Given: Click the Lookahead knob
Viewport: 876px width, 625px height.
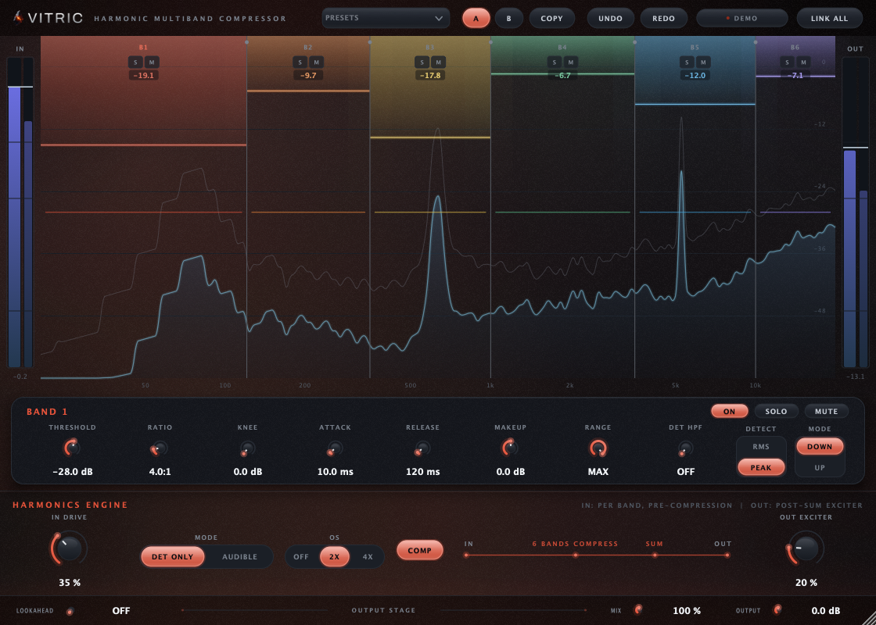Looking at the screenshot, I should [70, 611].
